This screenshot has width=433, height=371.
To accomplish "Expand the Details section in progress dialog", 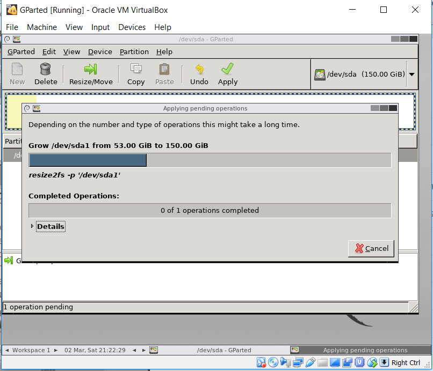I will [x=50, y=226].
